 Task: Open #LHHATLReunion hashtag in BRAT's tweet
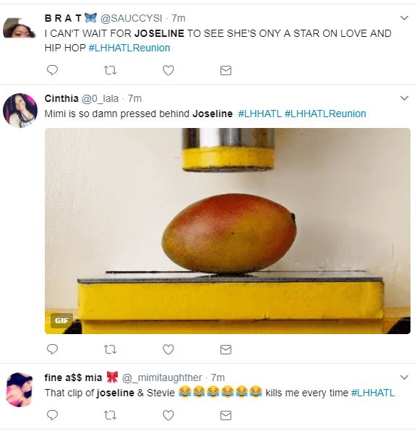tap(129, 48)
